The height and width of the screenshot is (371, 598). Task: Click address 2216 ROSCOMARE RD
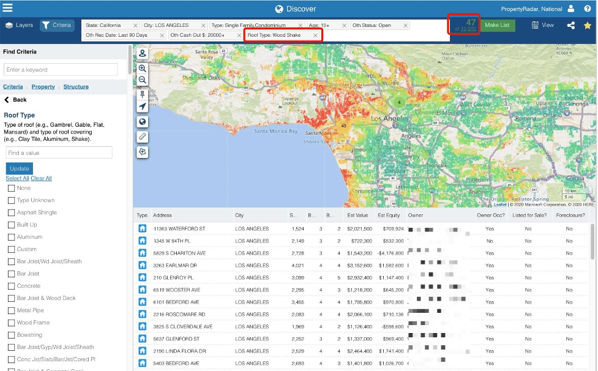tap(179, 314)
